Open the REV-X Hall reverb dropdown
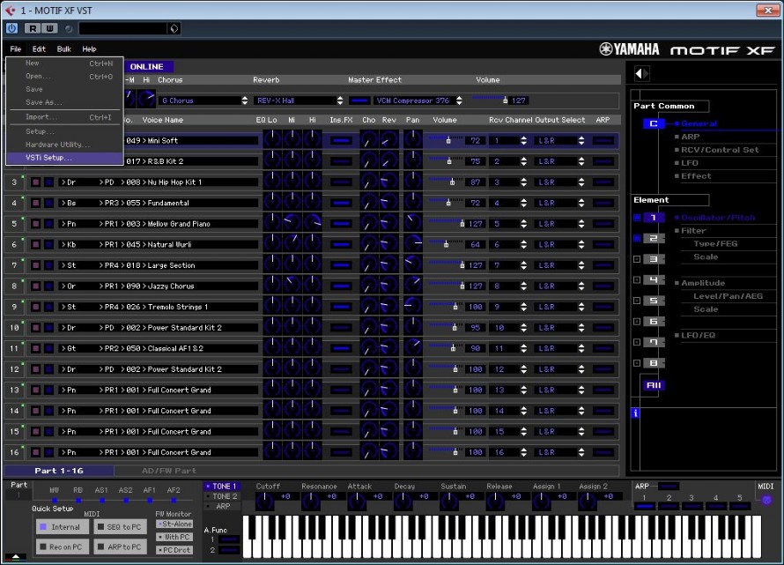The width and height of the screenshot is (784, 565). [299, 100]
